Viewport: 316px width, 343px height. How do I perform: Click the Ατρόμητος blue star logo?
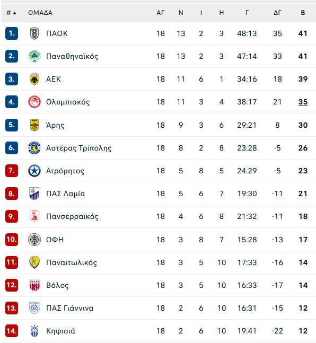click(x=34, y=171)
